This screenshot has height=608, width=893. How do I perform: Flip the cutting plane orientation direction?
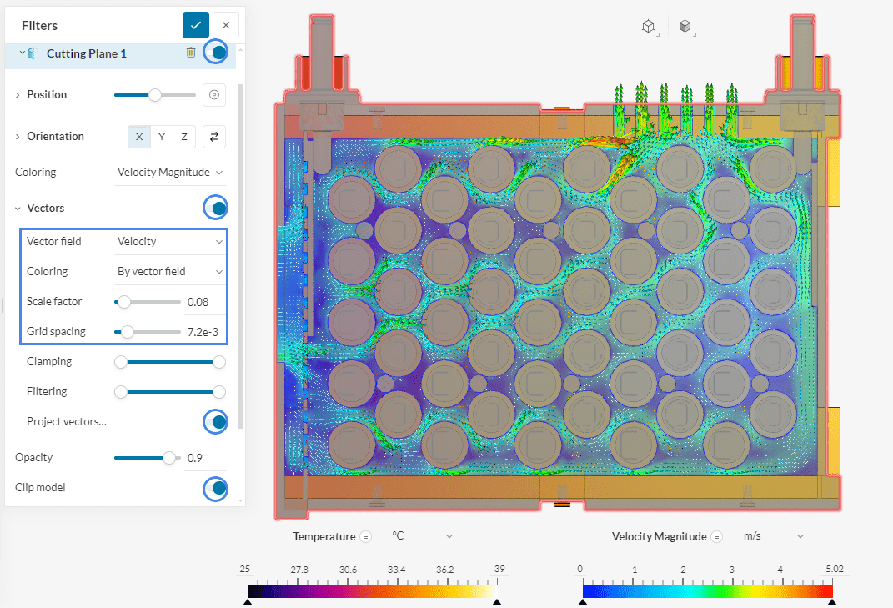point(214,137)
